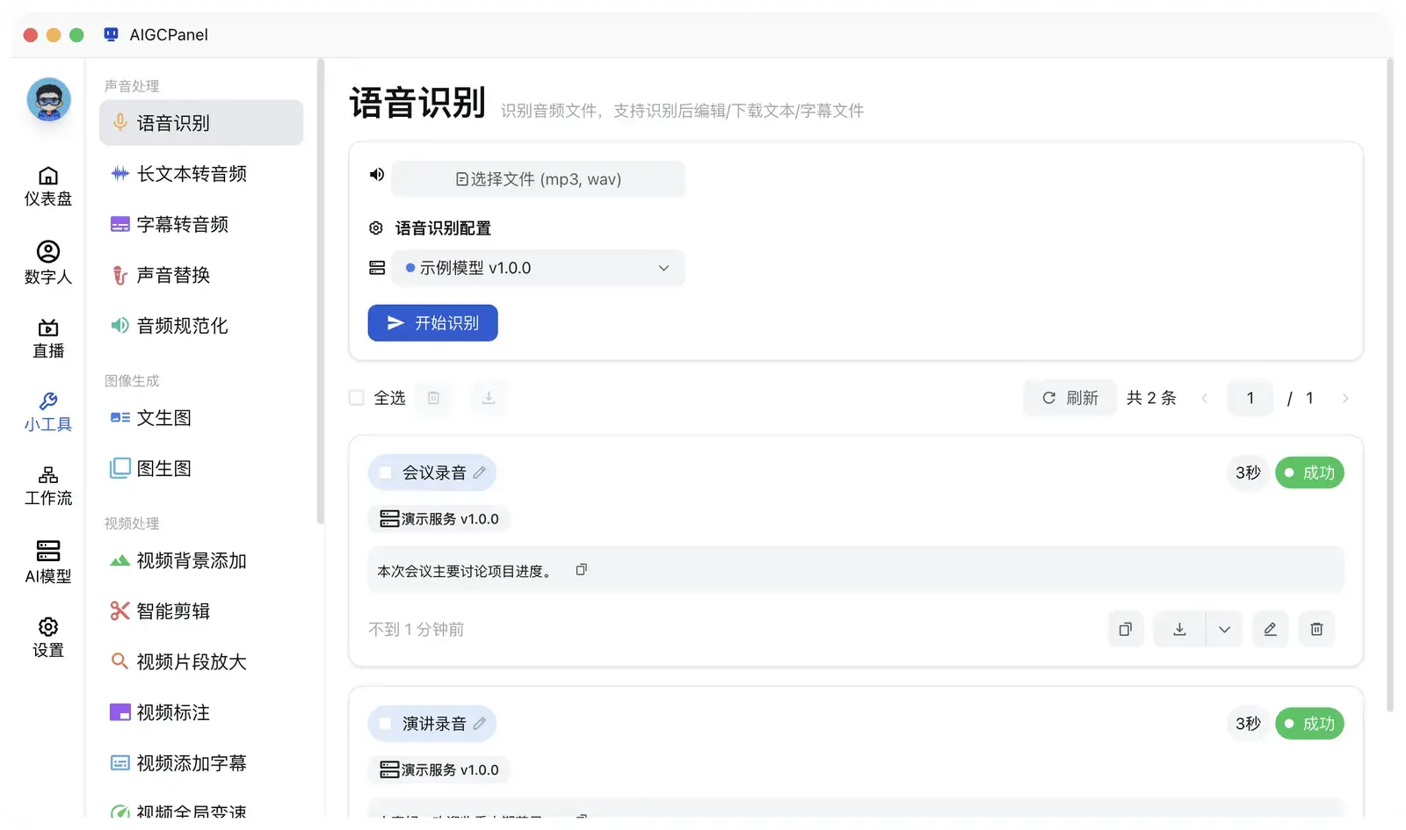Open the 视频片段放大 tool
The height and width of the screenshot is (830, 1406).
click(201, 661)
